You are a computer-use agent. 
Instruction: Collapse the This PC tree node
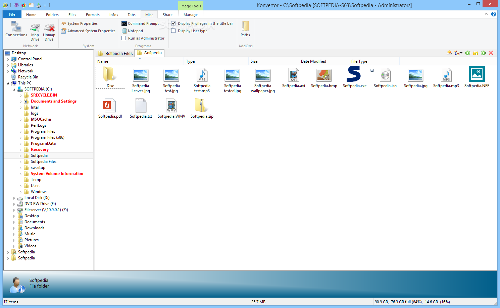pos(8,83)
